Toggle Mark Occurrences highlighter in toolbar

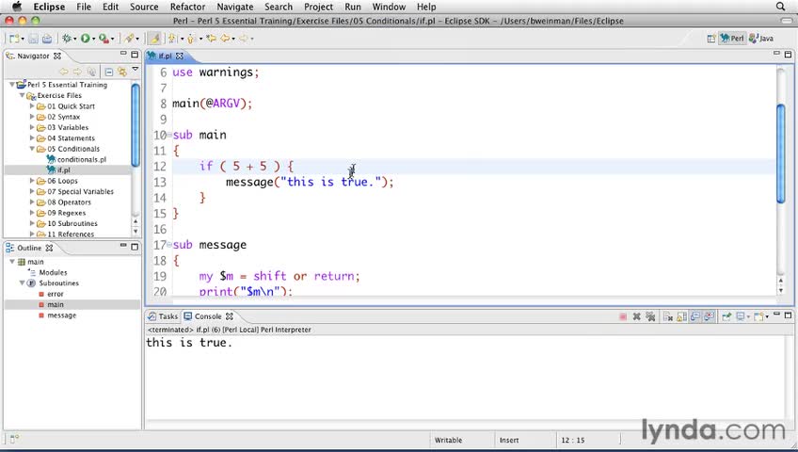155,39
